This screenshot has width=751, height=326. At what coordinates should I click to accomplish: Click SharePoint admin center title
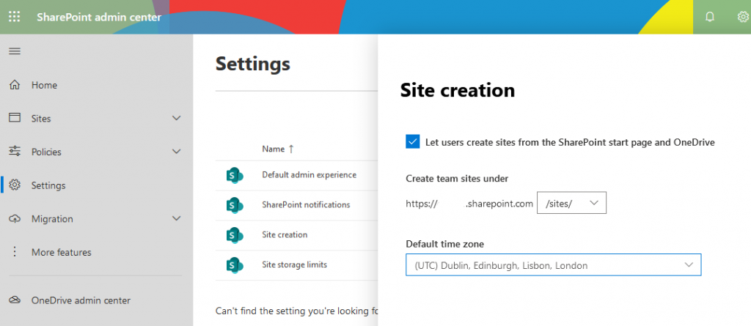point(99,18)
